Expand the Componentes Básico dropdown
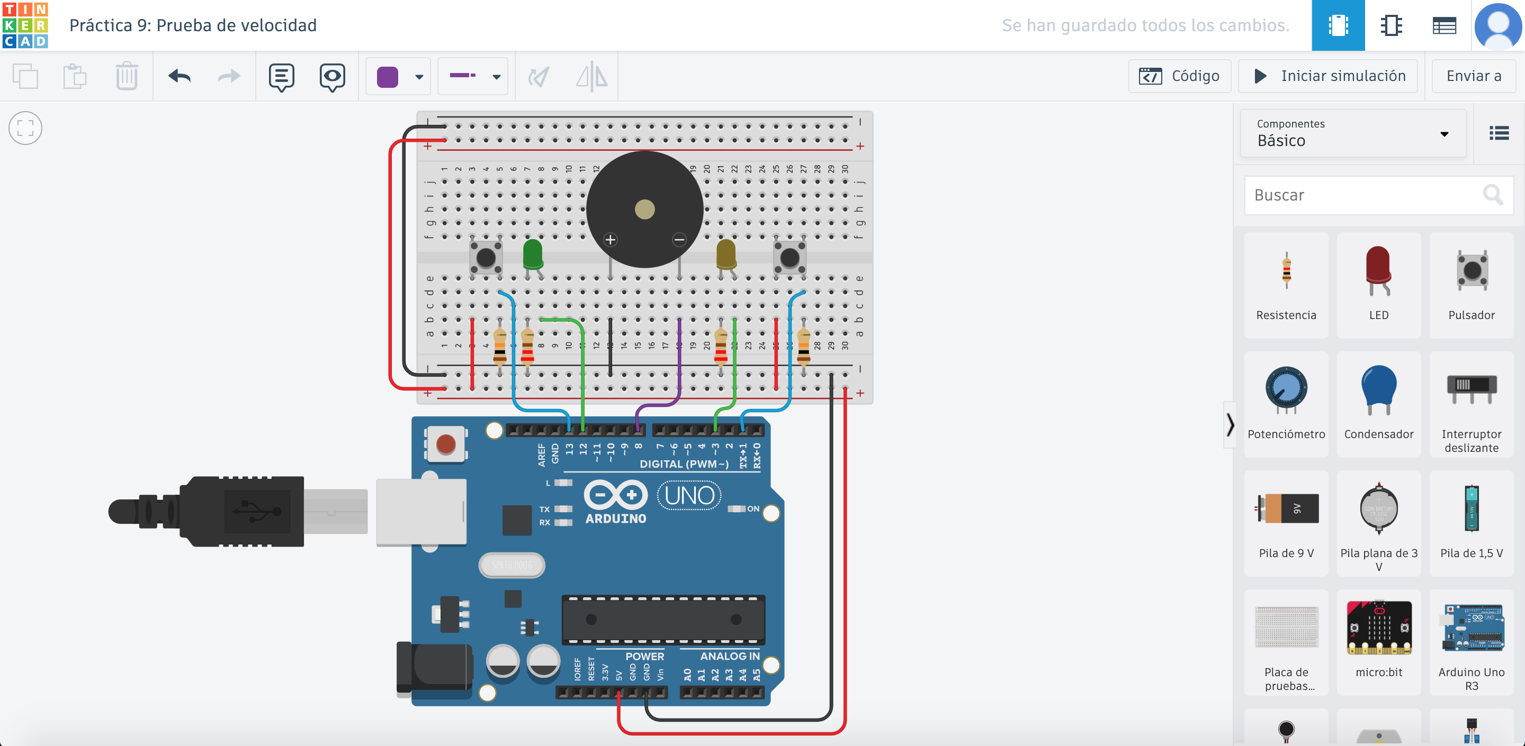 tap(1352, 133)
